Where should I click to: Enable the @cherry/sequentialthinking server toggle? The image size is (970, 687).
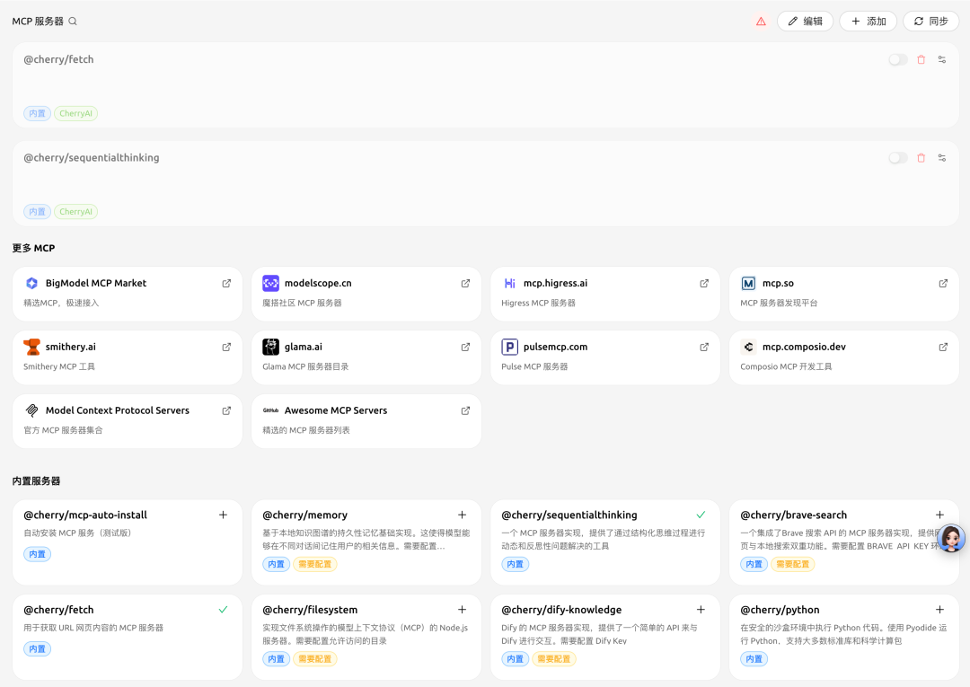[x=897, y=158]
